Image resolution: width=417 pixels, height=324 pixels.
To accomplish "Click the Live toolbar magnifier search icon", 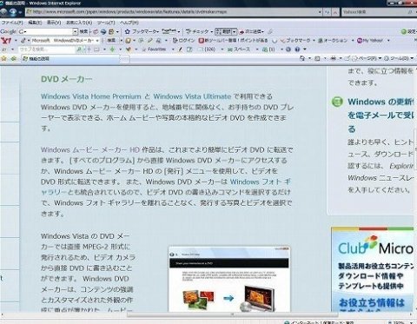I will [79, 50].
